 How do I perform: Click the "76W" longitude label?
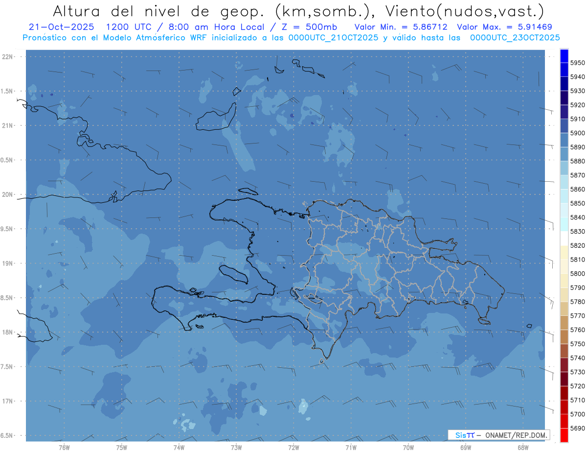[64, 447]
